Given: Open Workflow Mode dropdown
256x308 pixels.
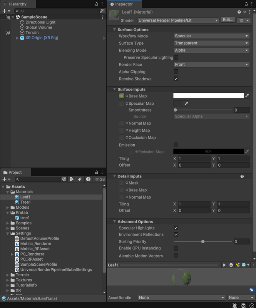Looking at the screenshot, I should (x=212, y=36).
